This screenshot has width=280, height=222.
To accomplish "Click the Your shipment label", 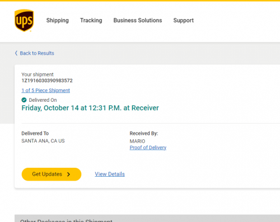I will 38,74.
